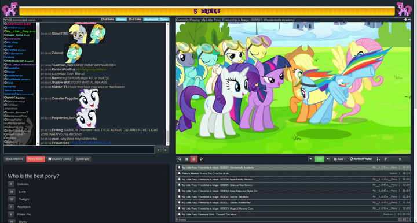Click Chevalier-Faggotier's Rarity emote
The width and height of the screenshot is (417, 223).
89,99
